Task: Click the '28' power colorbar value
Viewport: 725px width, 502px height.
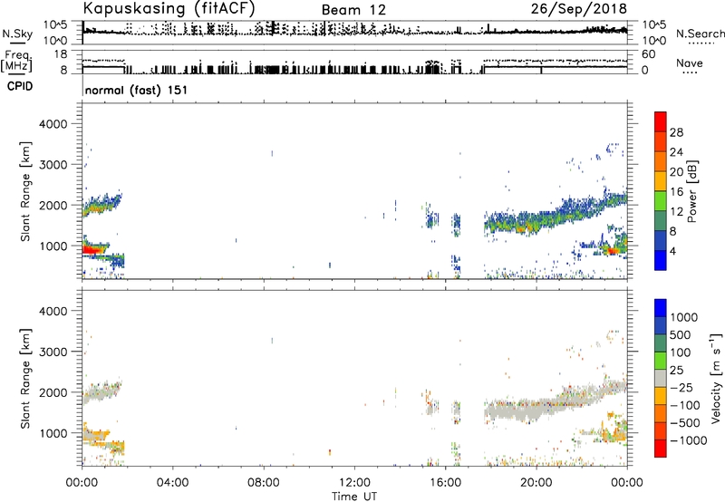Action: [676, 132]
